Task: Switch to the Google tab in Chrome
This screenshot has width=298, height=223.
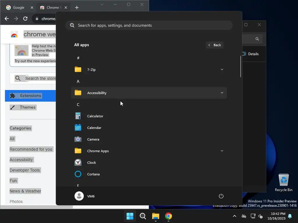Action: tap(19, 8)
